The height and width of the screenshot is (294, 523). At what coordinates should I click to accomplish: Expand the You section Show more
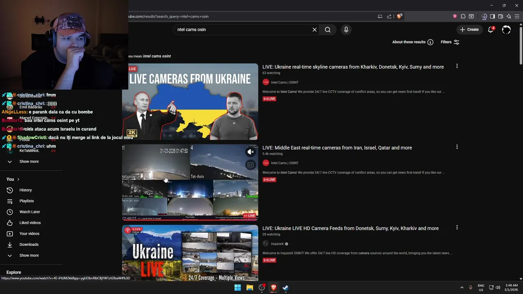(x=29, y=255)
